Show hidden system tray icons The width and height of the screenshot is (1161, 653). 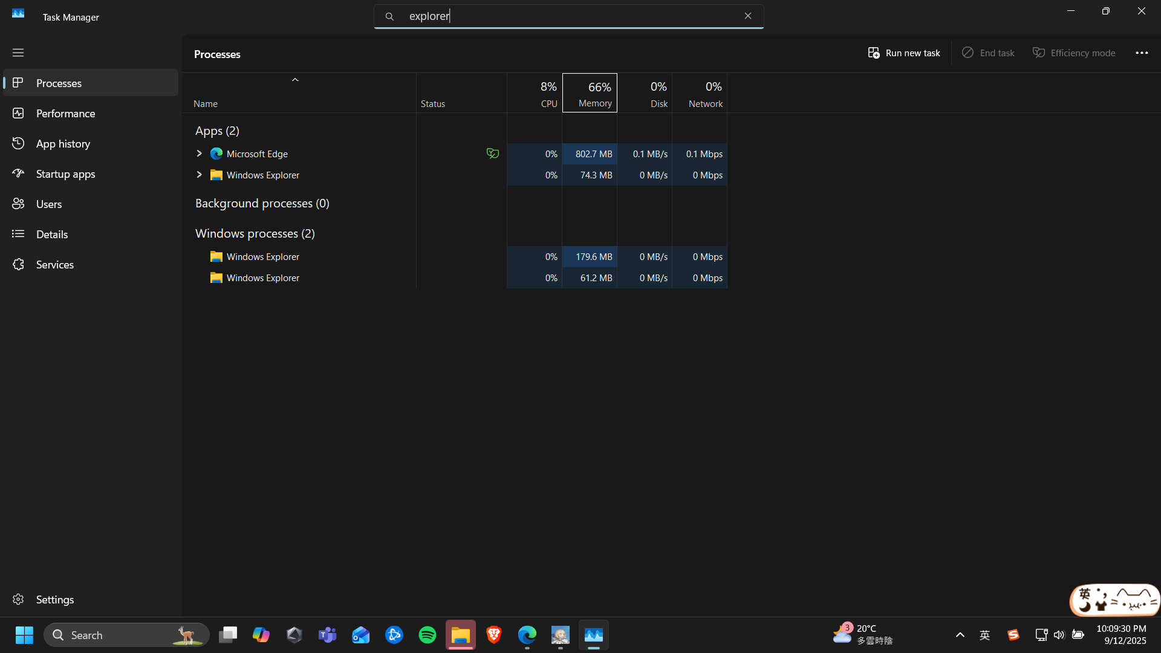[x=960, y=635]
